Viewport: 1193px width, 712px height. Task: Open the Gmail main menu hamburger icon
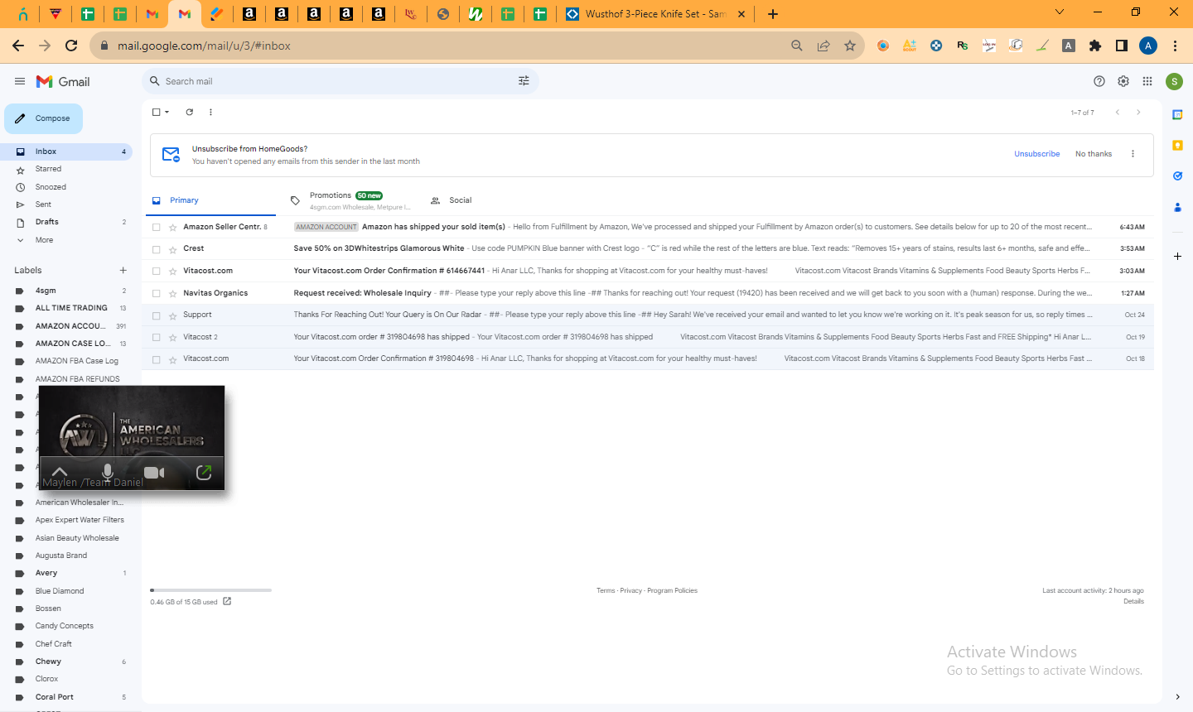[20, 81]
